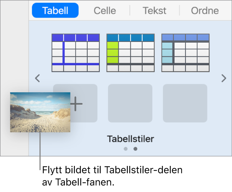The width and height of the screenshot is (232, 192).
Task: Click the beach photo thumbnail
Action: (40, 112)
